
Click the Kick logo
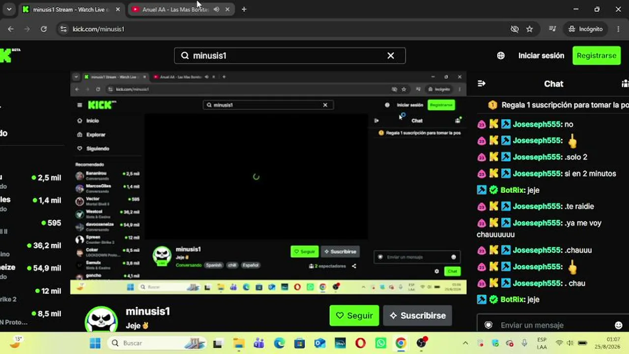pyautogui.click(x=7, y=55)
